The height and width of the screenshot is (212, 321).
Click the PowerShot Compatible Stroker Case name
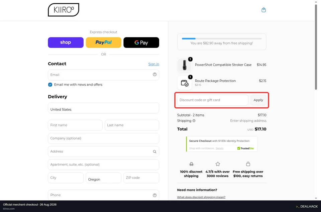tap(223, 65)
